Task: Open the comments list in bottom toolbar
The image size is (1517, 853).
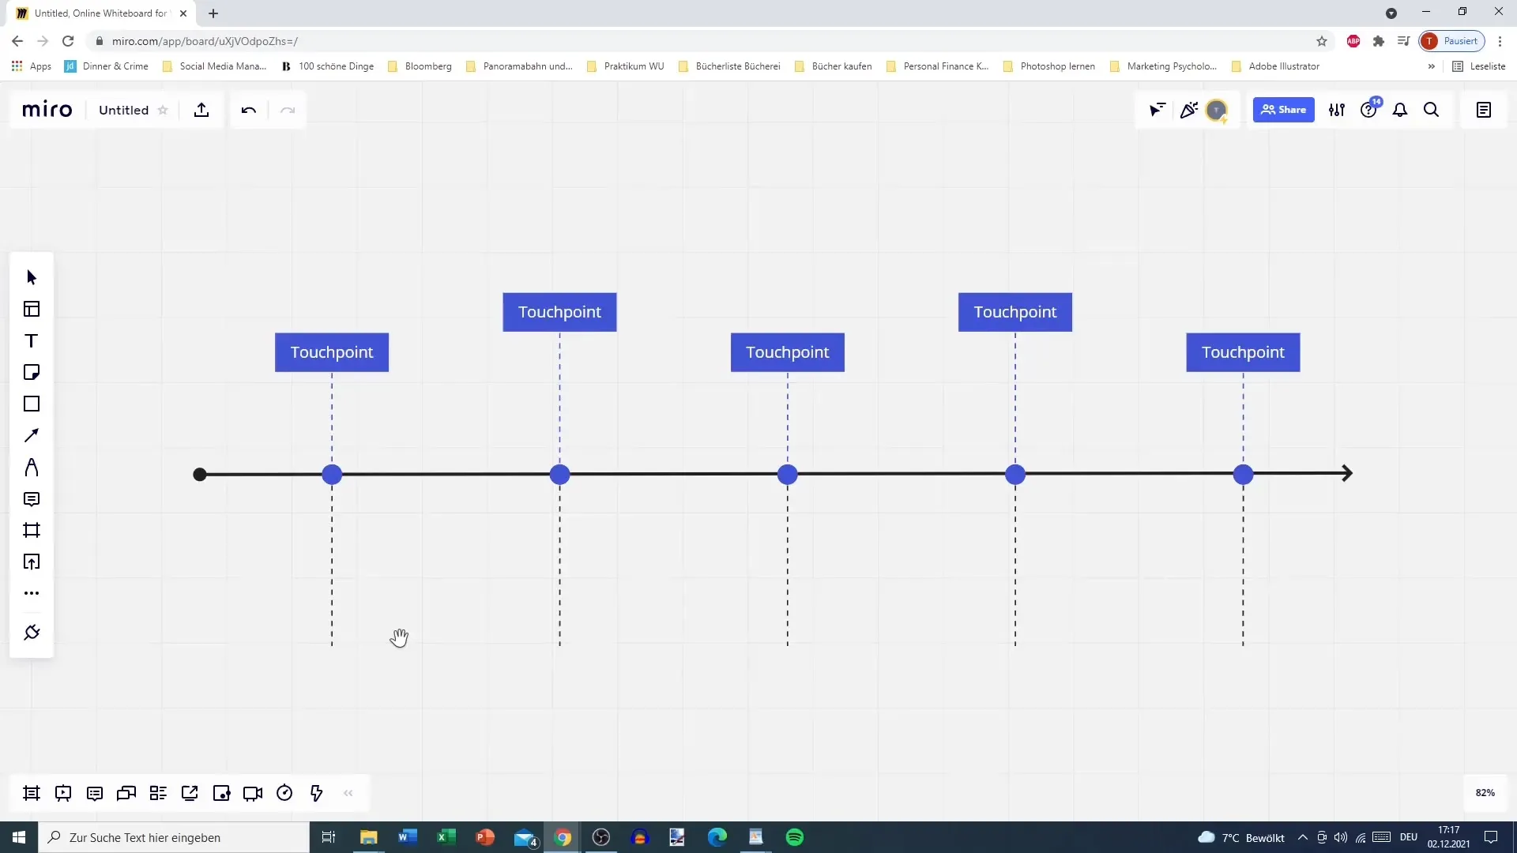Action: pos(95,793)
